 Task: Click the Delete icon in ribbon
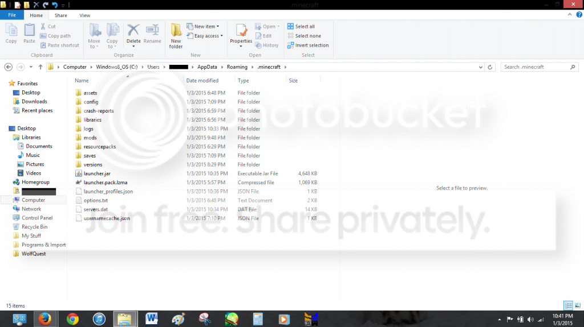pos(133,33)
